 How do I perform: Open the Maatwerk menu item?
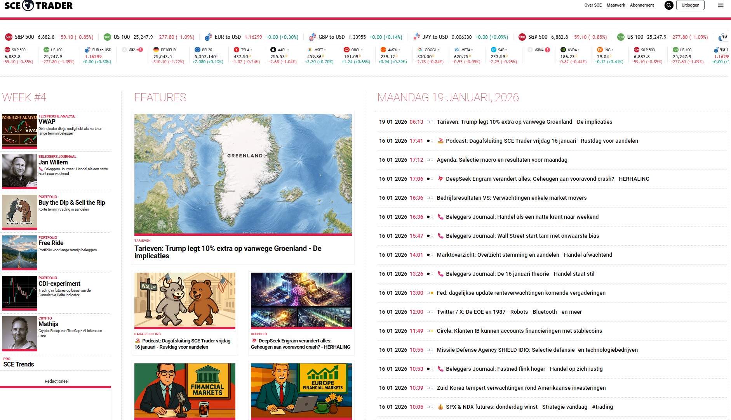[616, 5]
